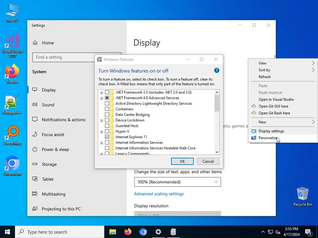This screenshot has height=238, width=318.
Task: Click the taskbar search box
Action: 60,232
